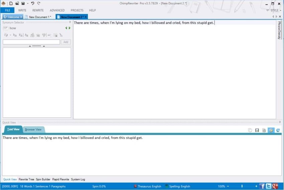Viewport: 284px width, 190px height.
Task: Save Quick View output with disk icon
Action: click(257, 130)
